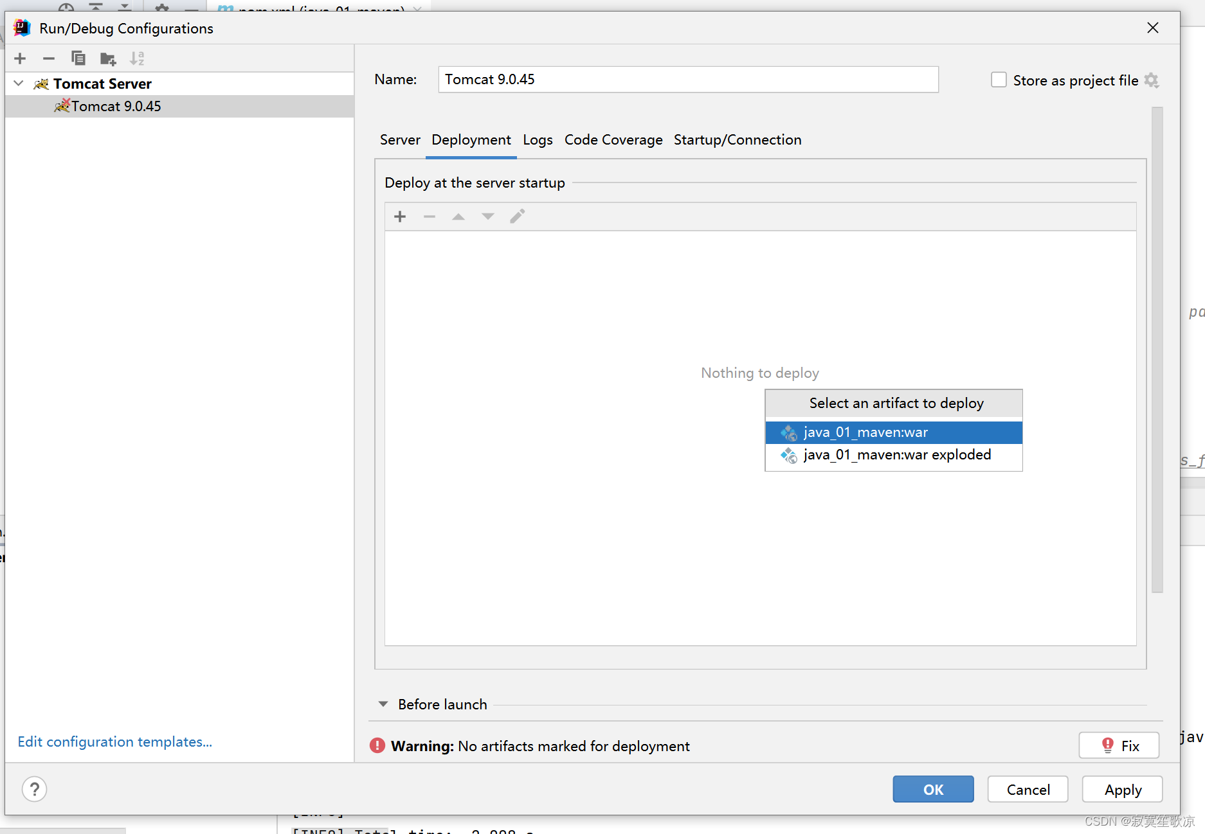Choose java_01_maven:war exploded artifact

click(894, 455)
